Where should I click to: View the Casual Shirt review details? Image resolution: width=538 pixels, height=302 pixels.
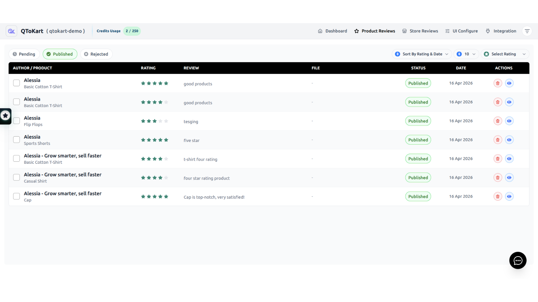(x=509, y=178)
